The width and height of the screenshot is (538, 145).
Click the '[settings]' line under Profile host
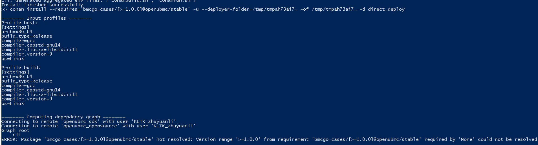click(x=15, y=27)
